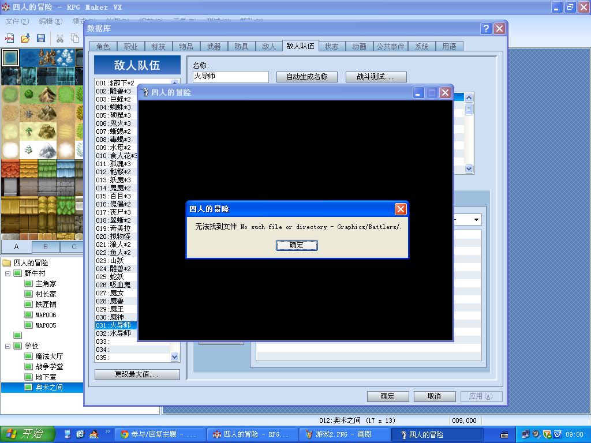Switch to the 武器 tab
Image resolution: width=591 pixels, height=443 pixels.
(x=214, y=46)
